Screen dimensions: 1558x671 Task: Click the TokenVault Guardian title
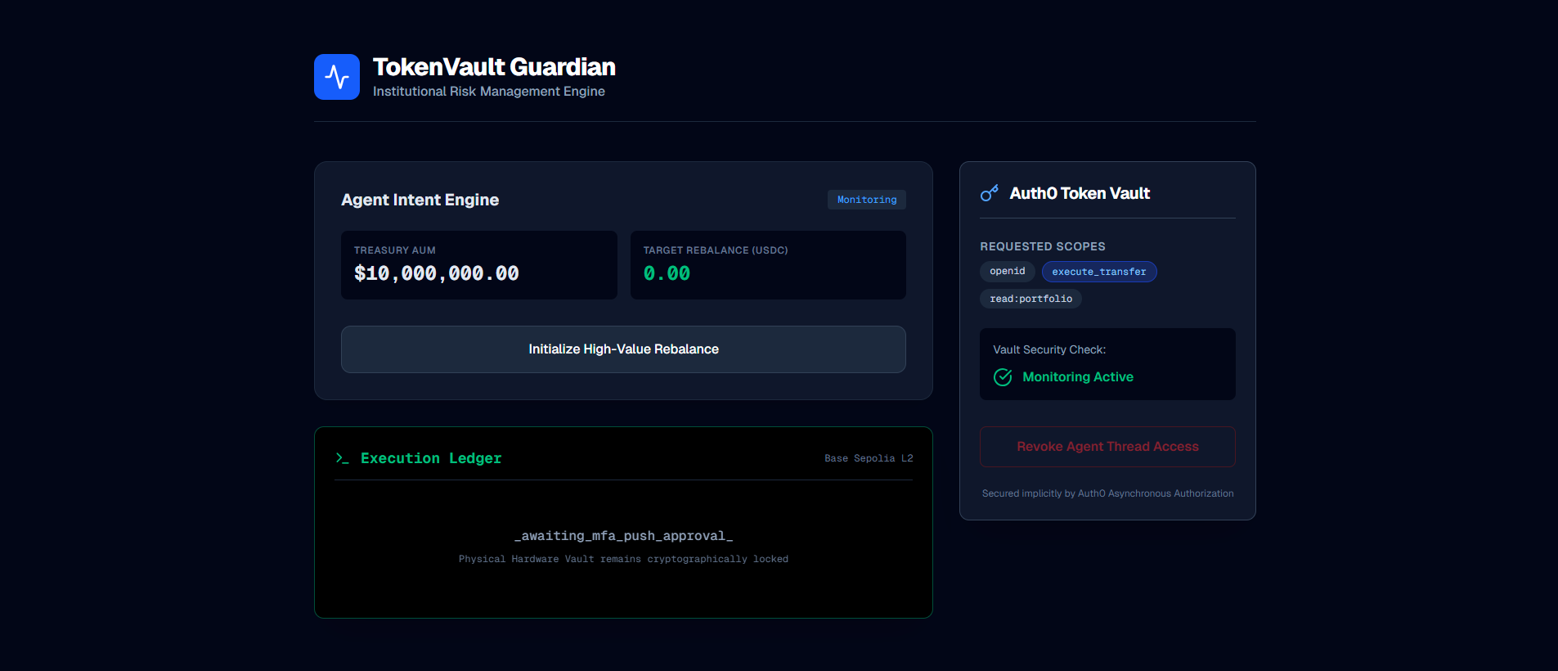[x=494, y=67]
